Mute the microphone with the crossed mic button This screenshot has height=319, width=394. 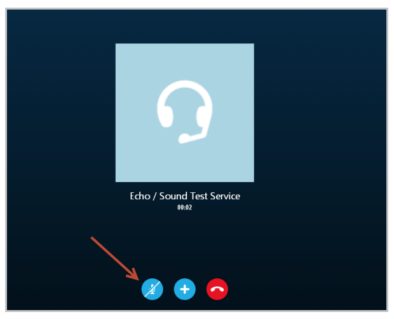click(x=152, y=289)
